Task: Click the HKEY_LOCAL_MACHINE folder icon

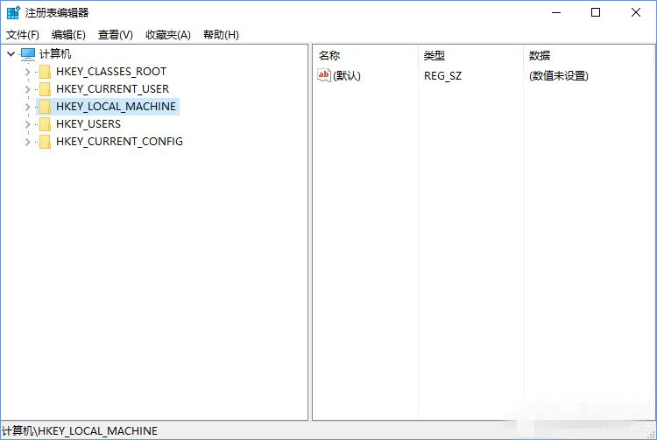Action: coord(45,107)
